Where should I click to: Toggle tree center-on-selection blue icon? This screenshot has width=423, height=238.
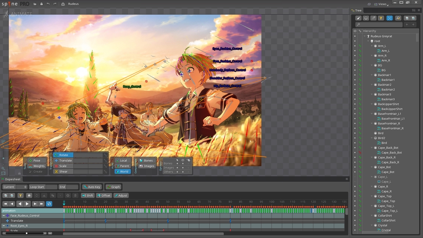pos(390,18)
